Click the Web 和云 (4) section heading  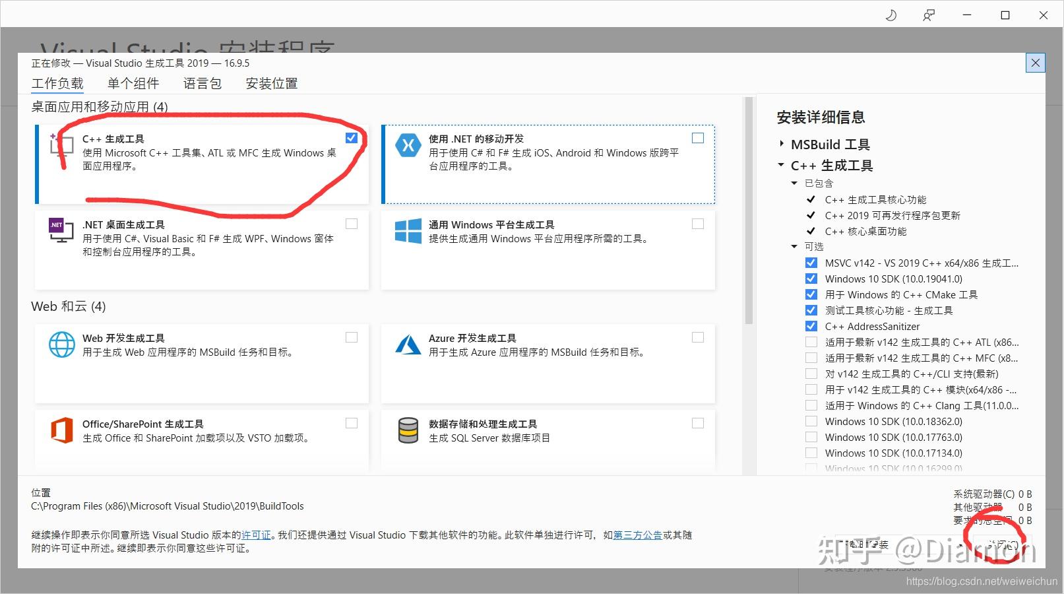(x=69, y=306)
